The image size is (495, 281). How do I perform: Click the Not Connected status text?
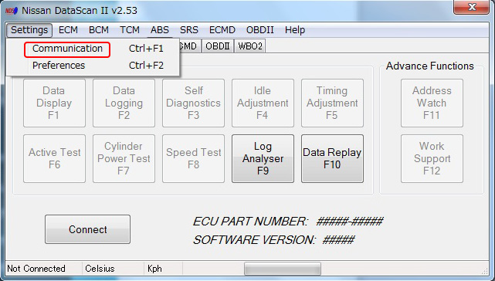(36, 269)
